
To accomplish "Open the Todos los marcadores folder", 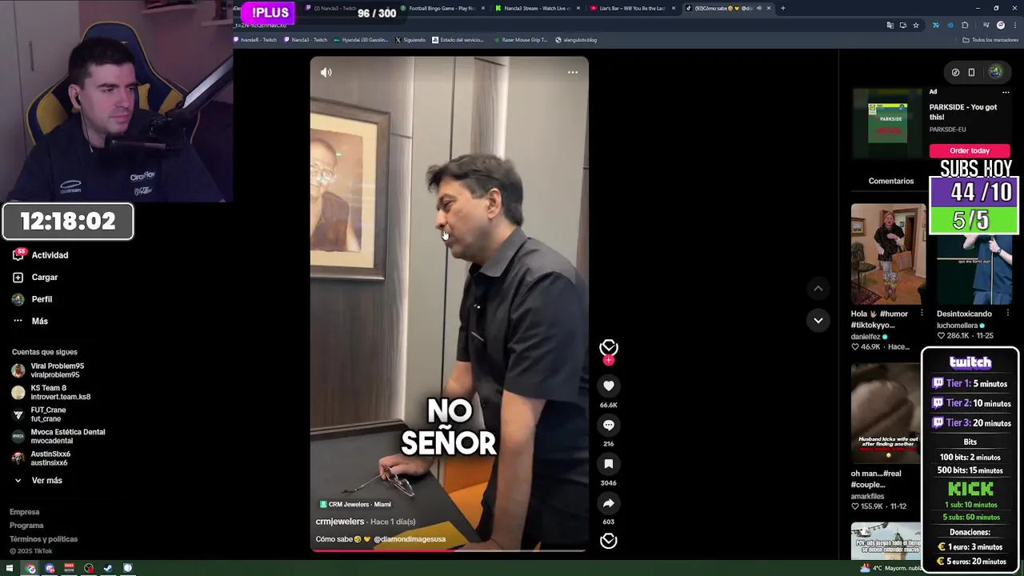I will click(x=990, y=40).
